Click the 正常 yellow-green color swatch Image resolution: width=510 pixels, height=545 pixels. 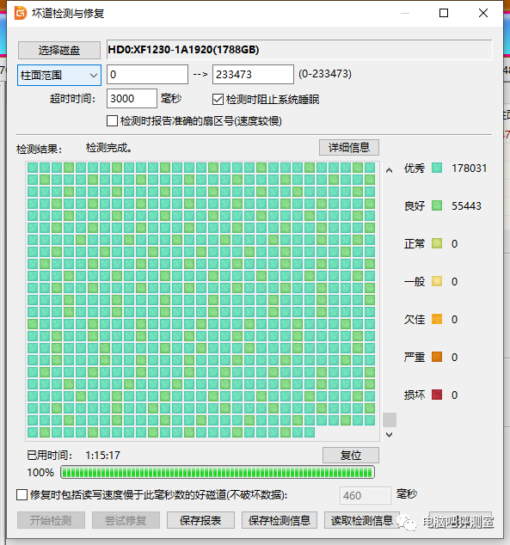tap(437, 243)
